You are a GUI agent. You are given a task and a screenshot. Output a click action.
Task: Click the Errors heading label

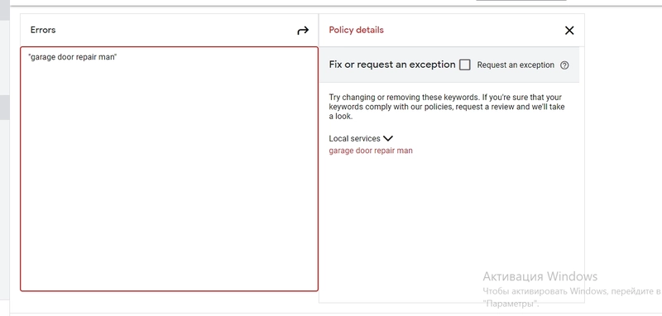pos(43,30)
